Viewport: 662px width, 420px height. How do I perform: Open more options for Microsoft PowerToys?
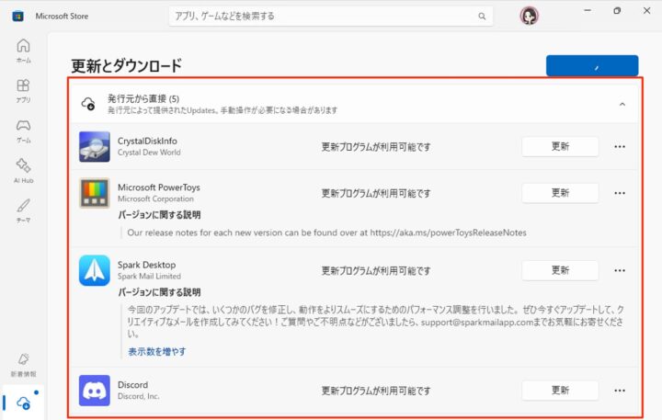(x=619, y=193)
